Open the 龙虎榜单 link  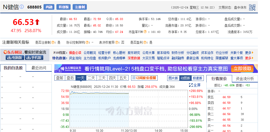(x=119, y=58)
